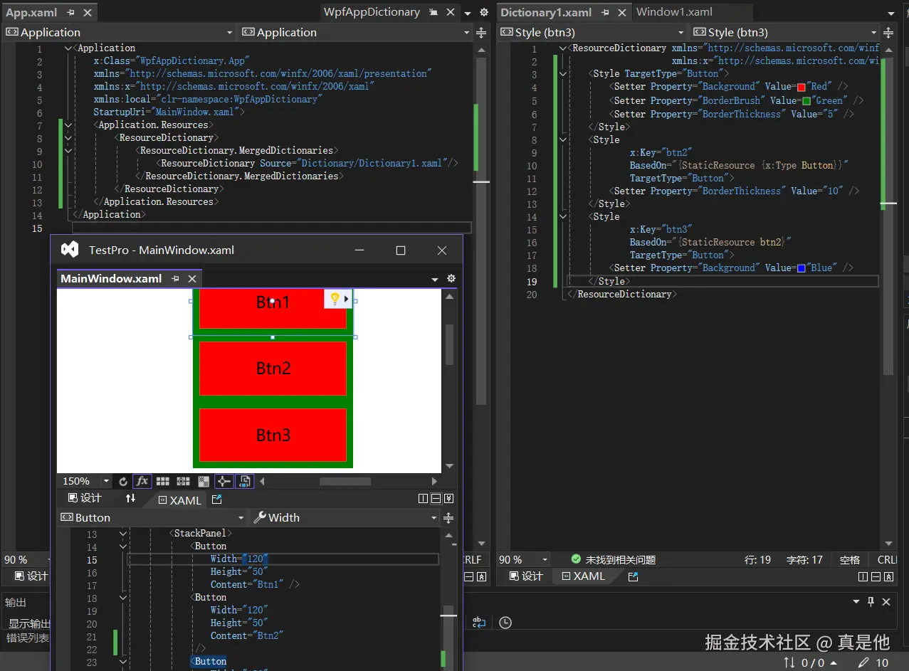Screen dimensions: 909x671
Task: Close the Dictionary1.xaml tab
Action: (621, 13)
